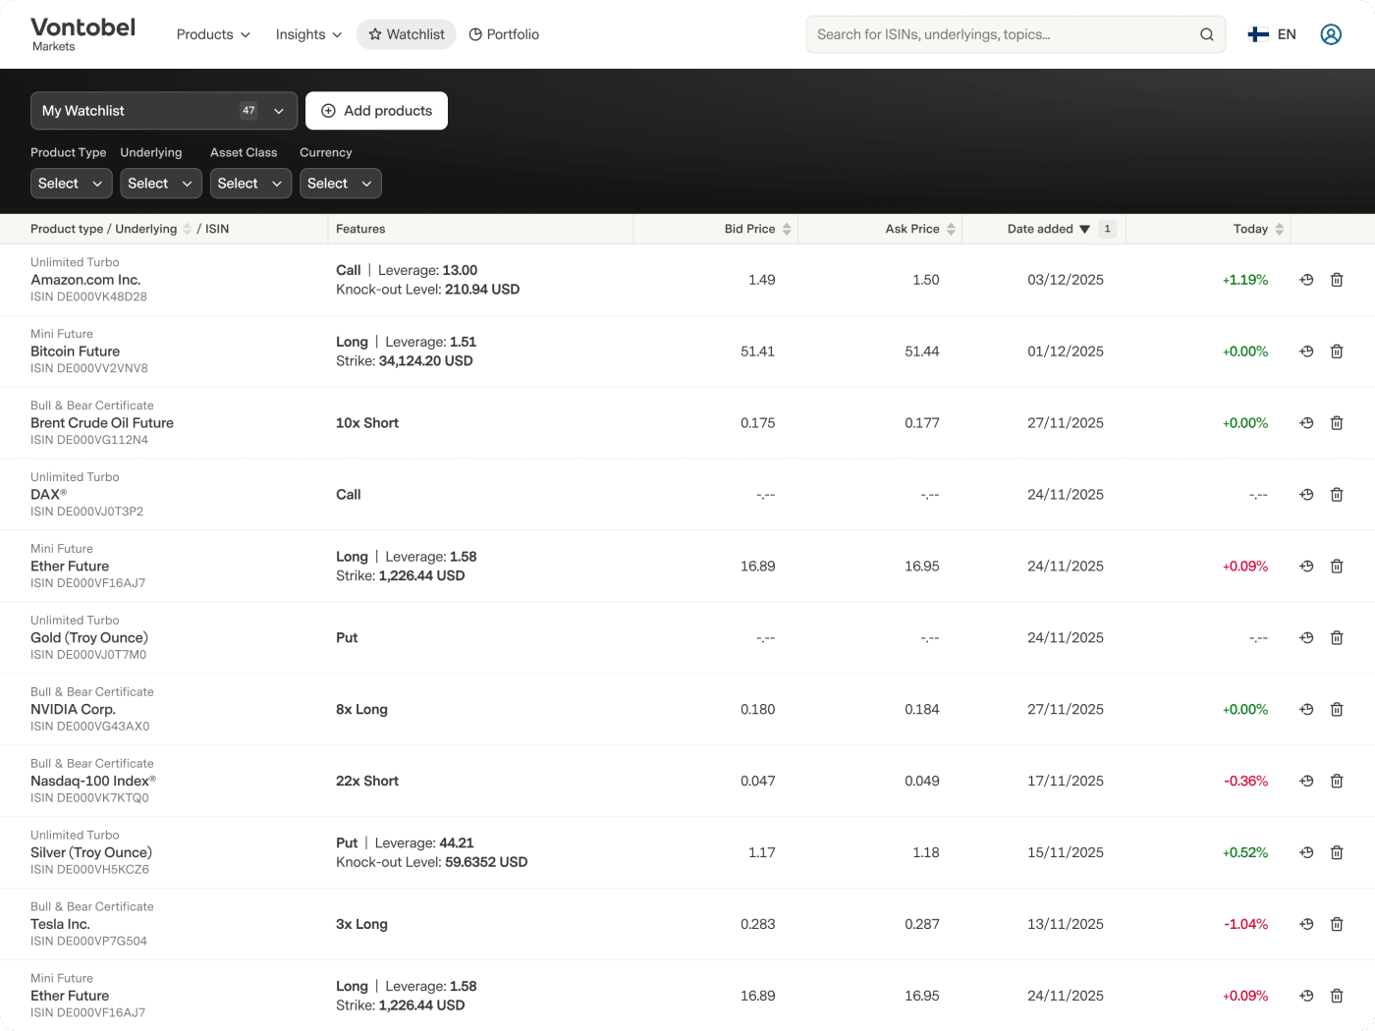This screenshot has height=1031, width=1375.
Task: Add the NVIDIA Corp. certificate to portfolio
Action: point(1306,710)
